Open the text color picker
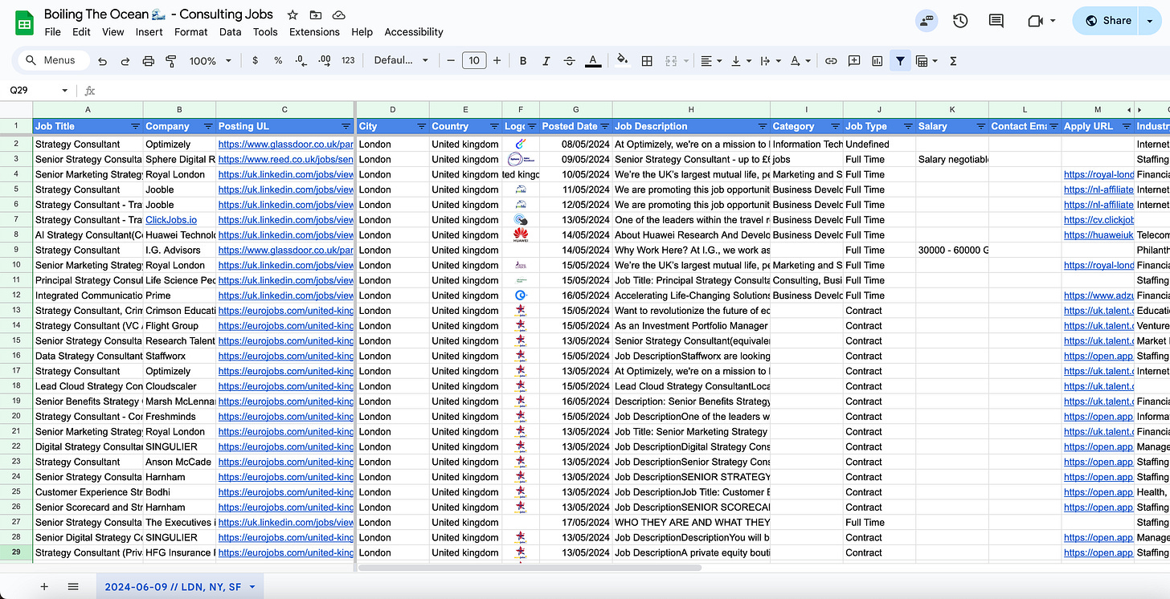This screenshot has height=599, width=1170. [x=593, y=61]
